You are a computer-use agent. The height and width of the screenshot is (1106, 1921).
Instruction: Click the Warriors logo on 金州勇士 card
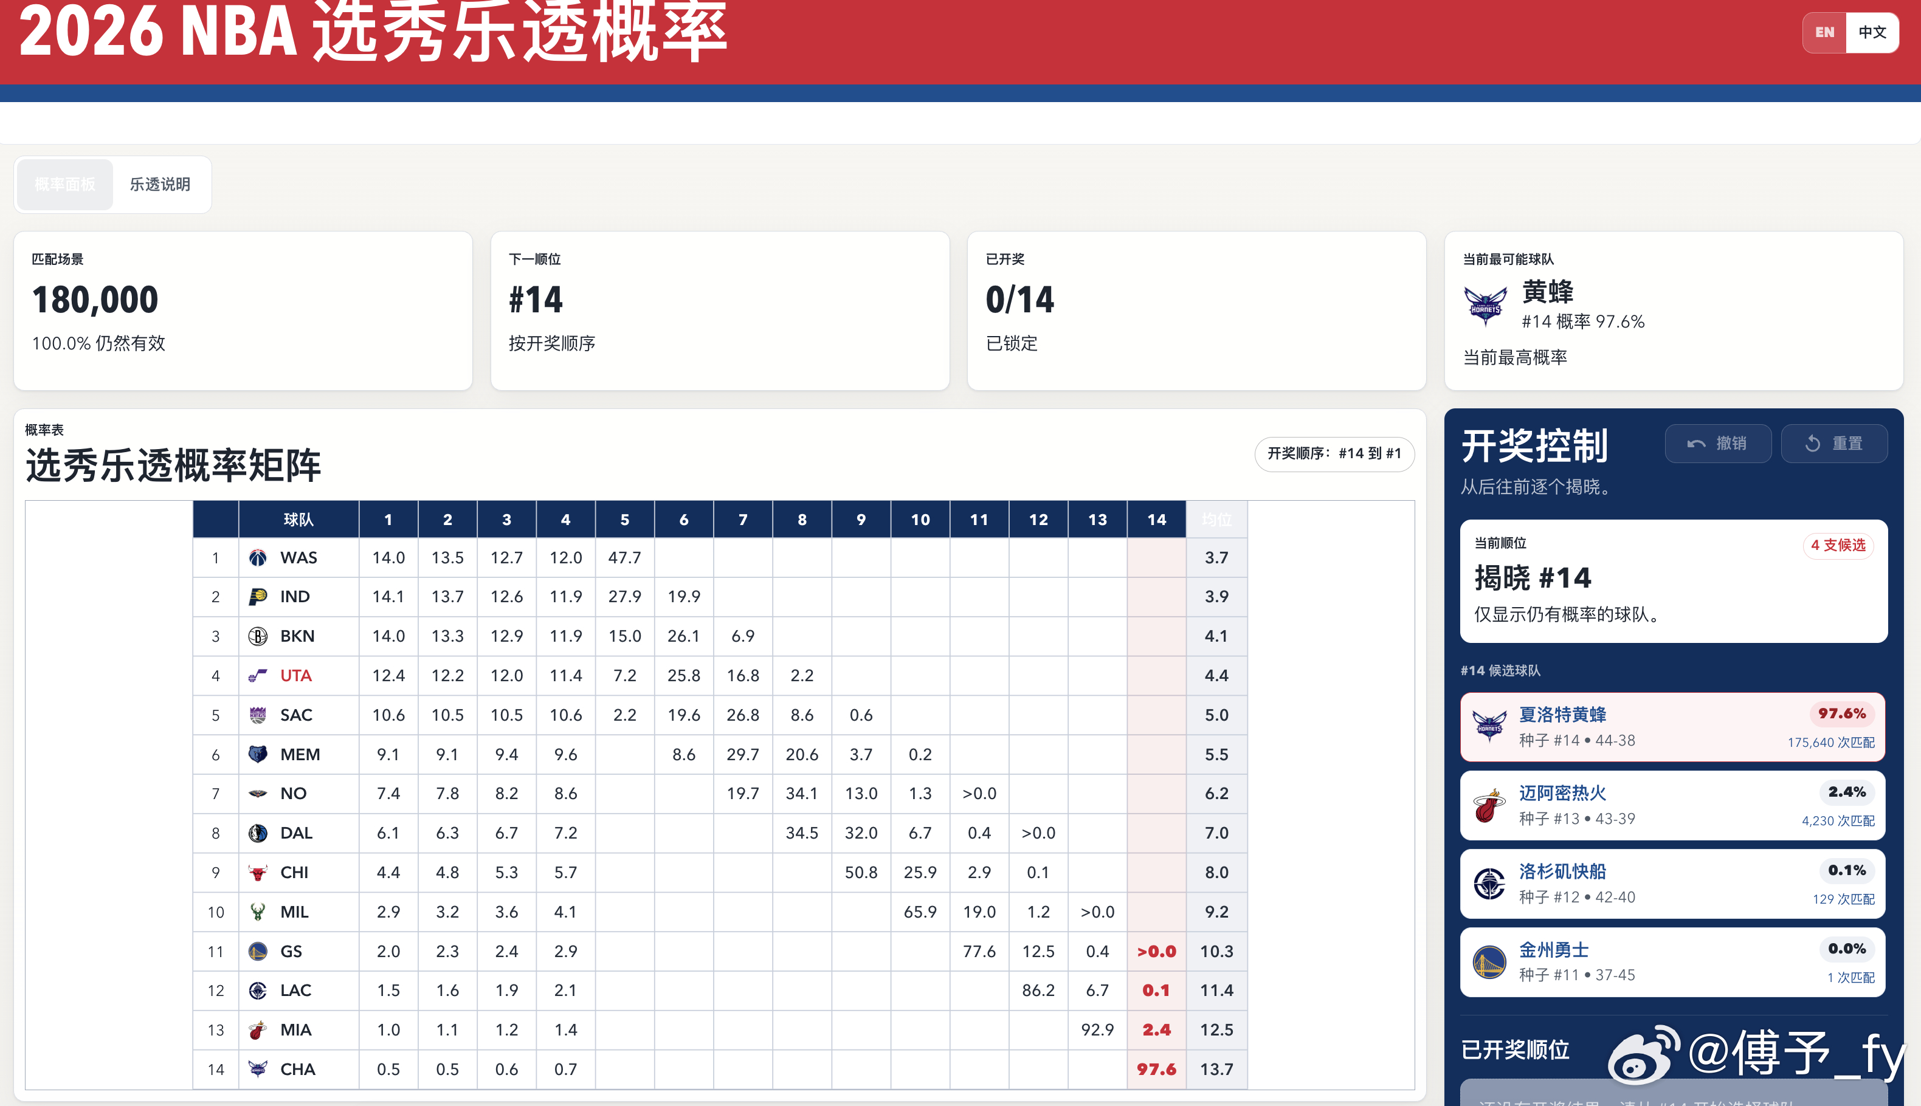coord(1489,961)
